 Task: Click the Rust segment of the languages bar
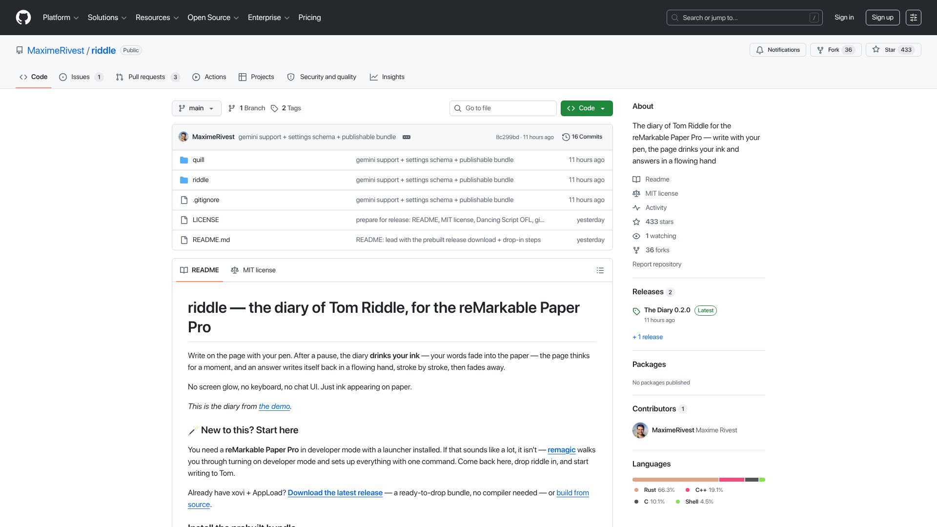coord(675,480)
